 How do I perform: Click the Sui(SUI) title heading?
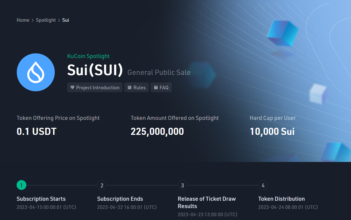(x=95, y=70)
